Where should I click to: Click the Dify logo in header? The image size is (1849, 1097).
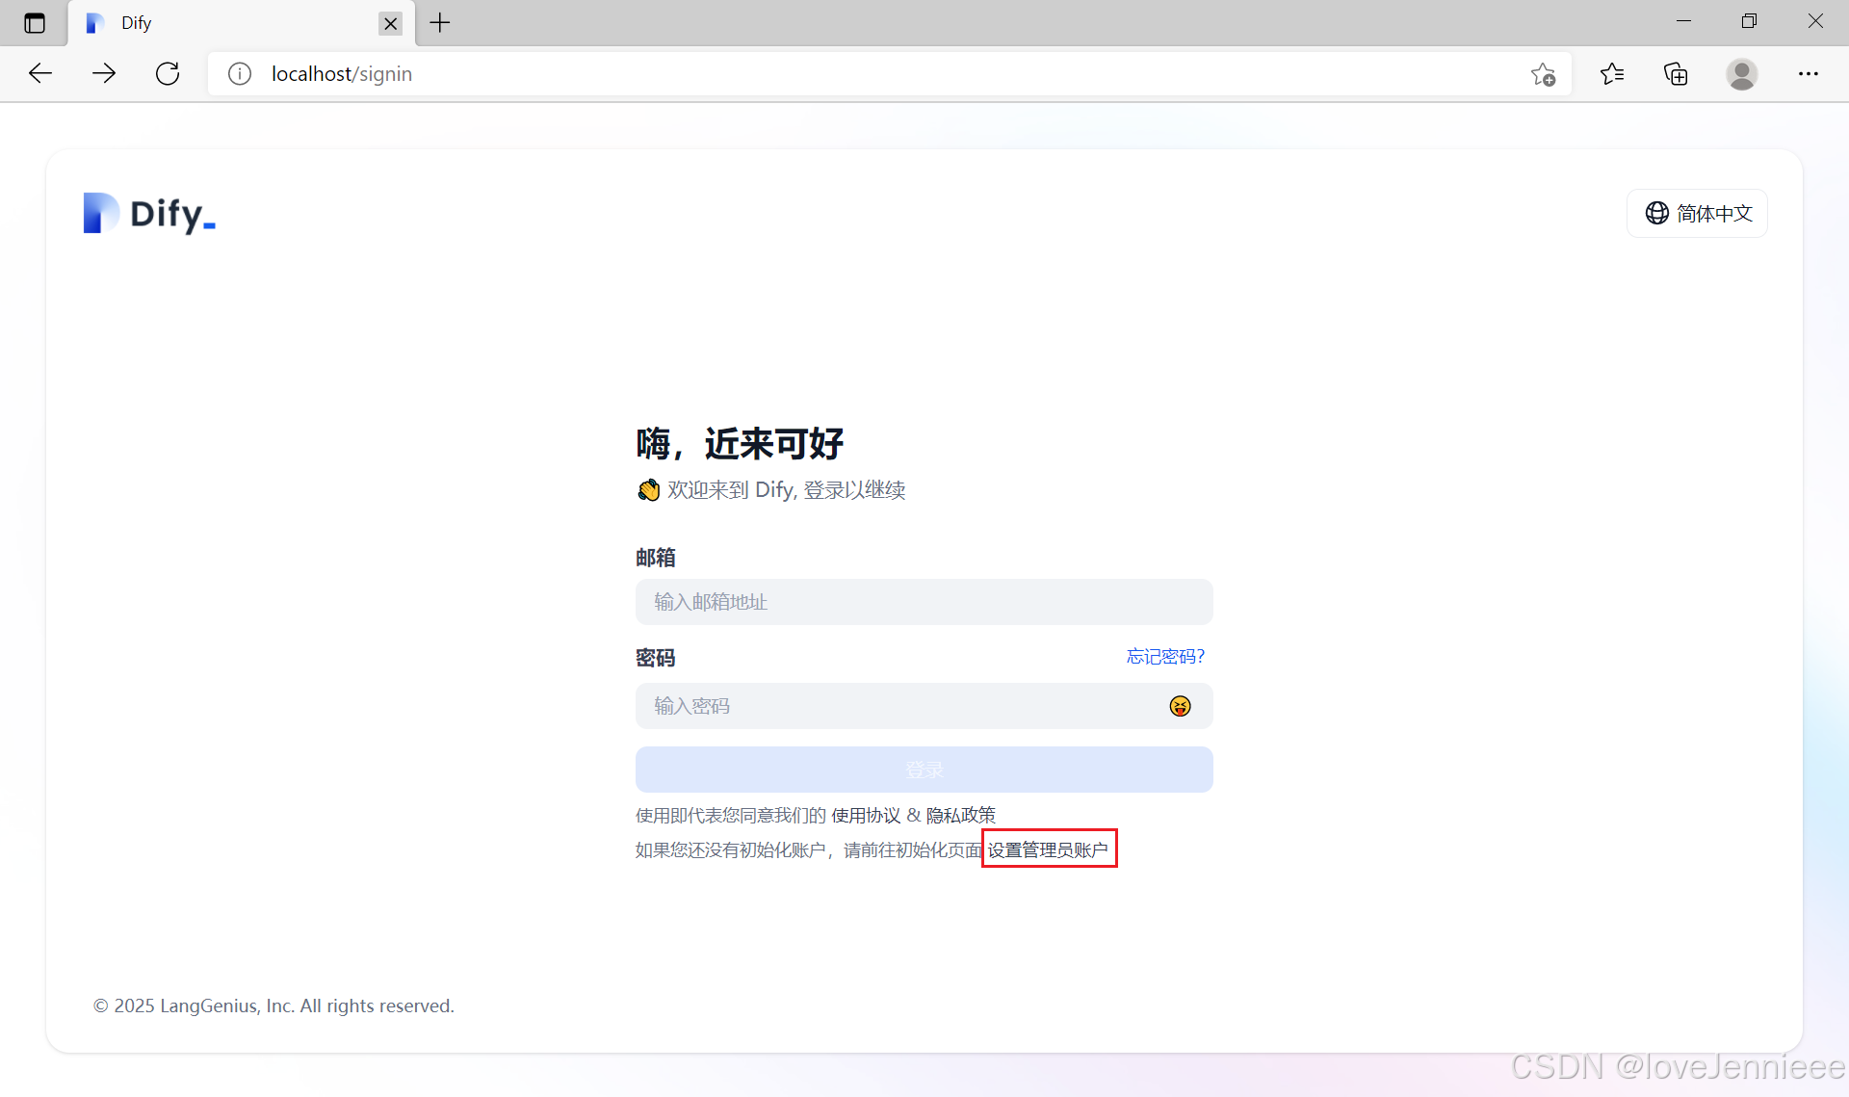point(149,213)
